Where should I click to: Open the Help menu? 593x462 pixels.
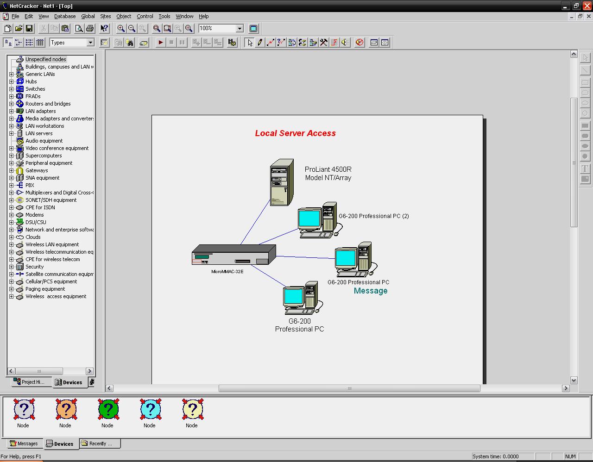tap(204, 16)
